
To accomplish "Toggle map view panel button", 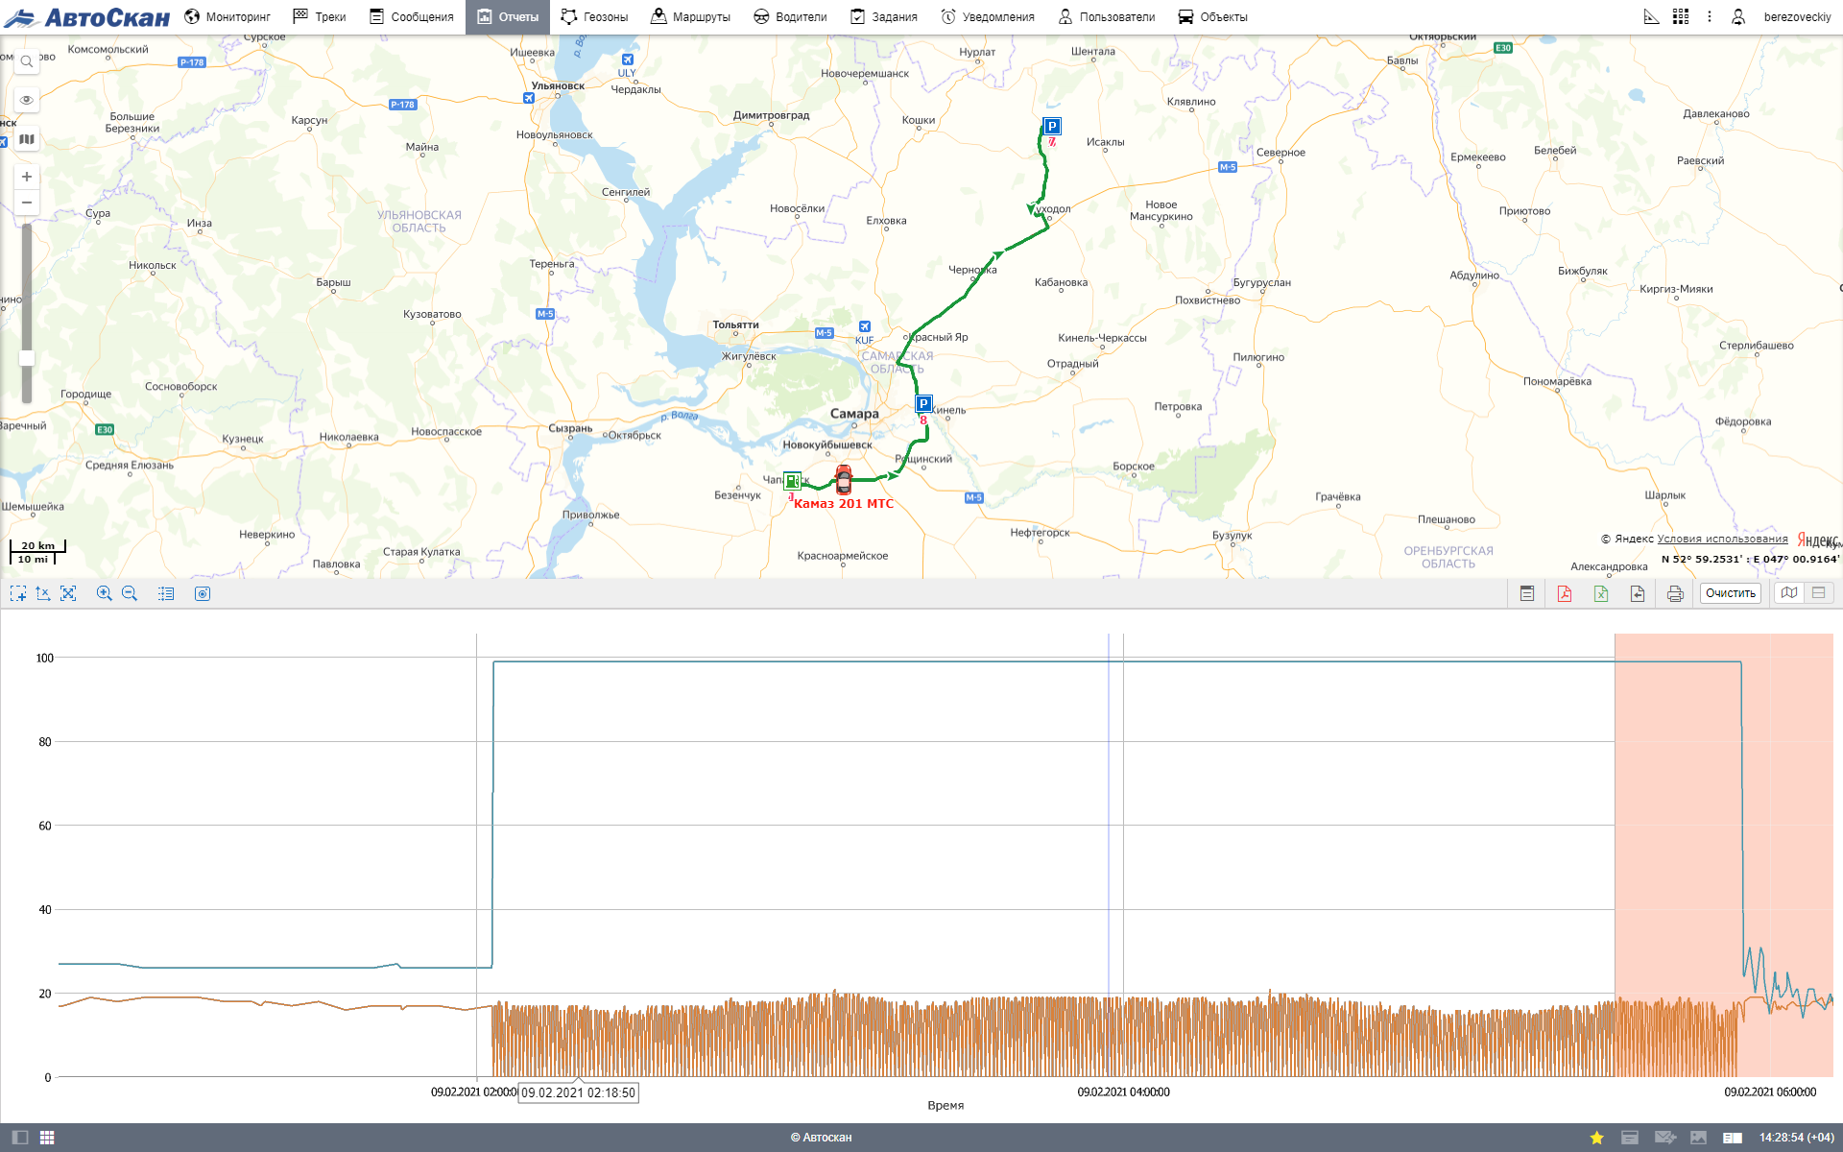I will click(1789, 593).
